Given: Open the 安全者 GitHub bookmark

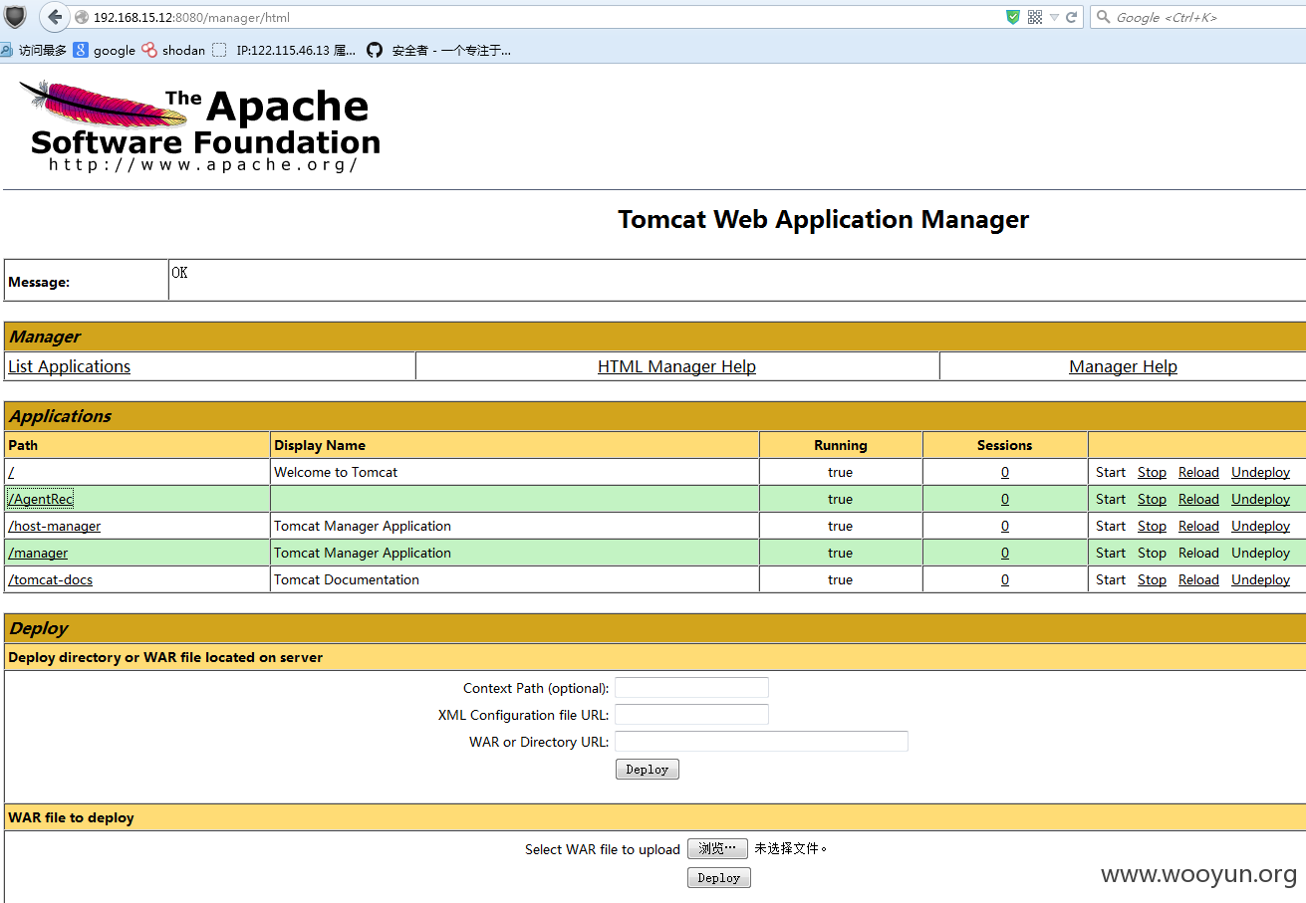Looking at the screenshot, I should [439, 50].
